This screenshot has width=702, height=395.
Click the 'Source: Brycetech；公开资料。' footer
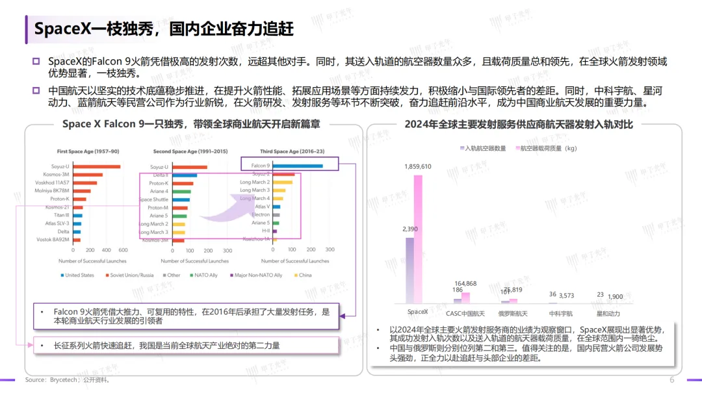pyautogui.click(x=68, y=380)
